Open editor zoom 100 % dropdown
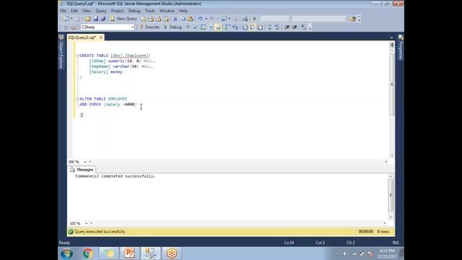Image resolution: width=462 pixels, height=260 pixels. (x=85, y=162)
